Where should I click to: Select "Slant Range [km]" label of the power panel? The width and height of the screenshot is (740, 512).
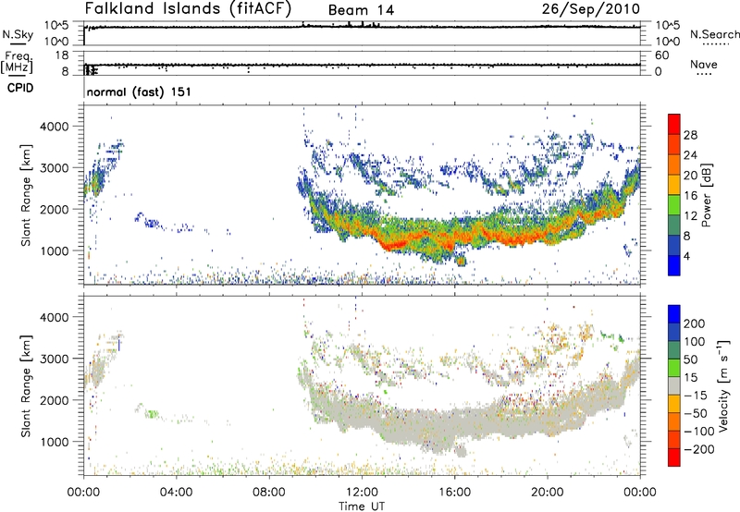[x=26, y=195]
